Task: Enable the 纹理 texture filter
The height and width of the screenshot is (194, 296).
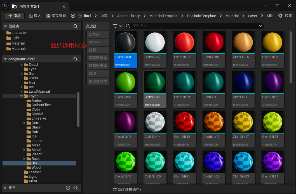Action: click(x=97, y=74)
